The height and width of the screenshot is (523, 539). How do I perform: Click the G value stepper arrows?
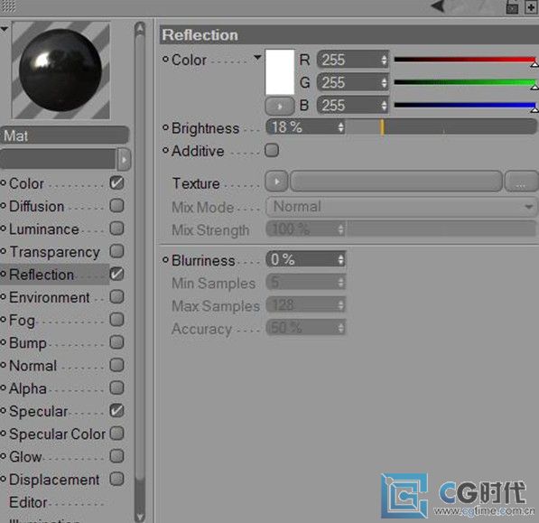384,82
